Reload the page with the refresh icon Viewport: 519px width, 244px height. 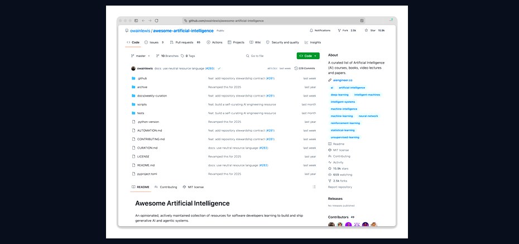[157, 21]
